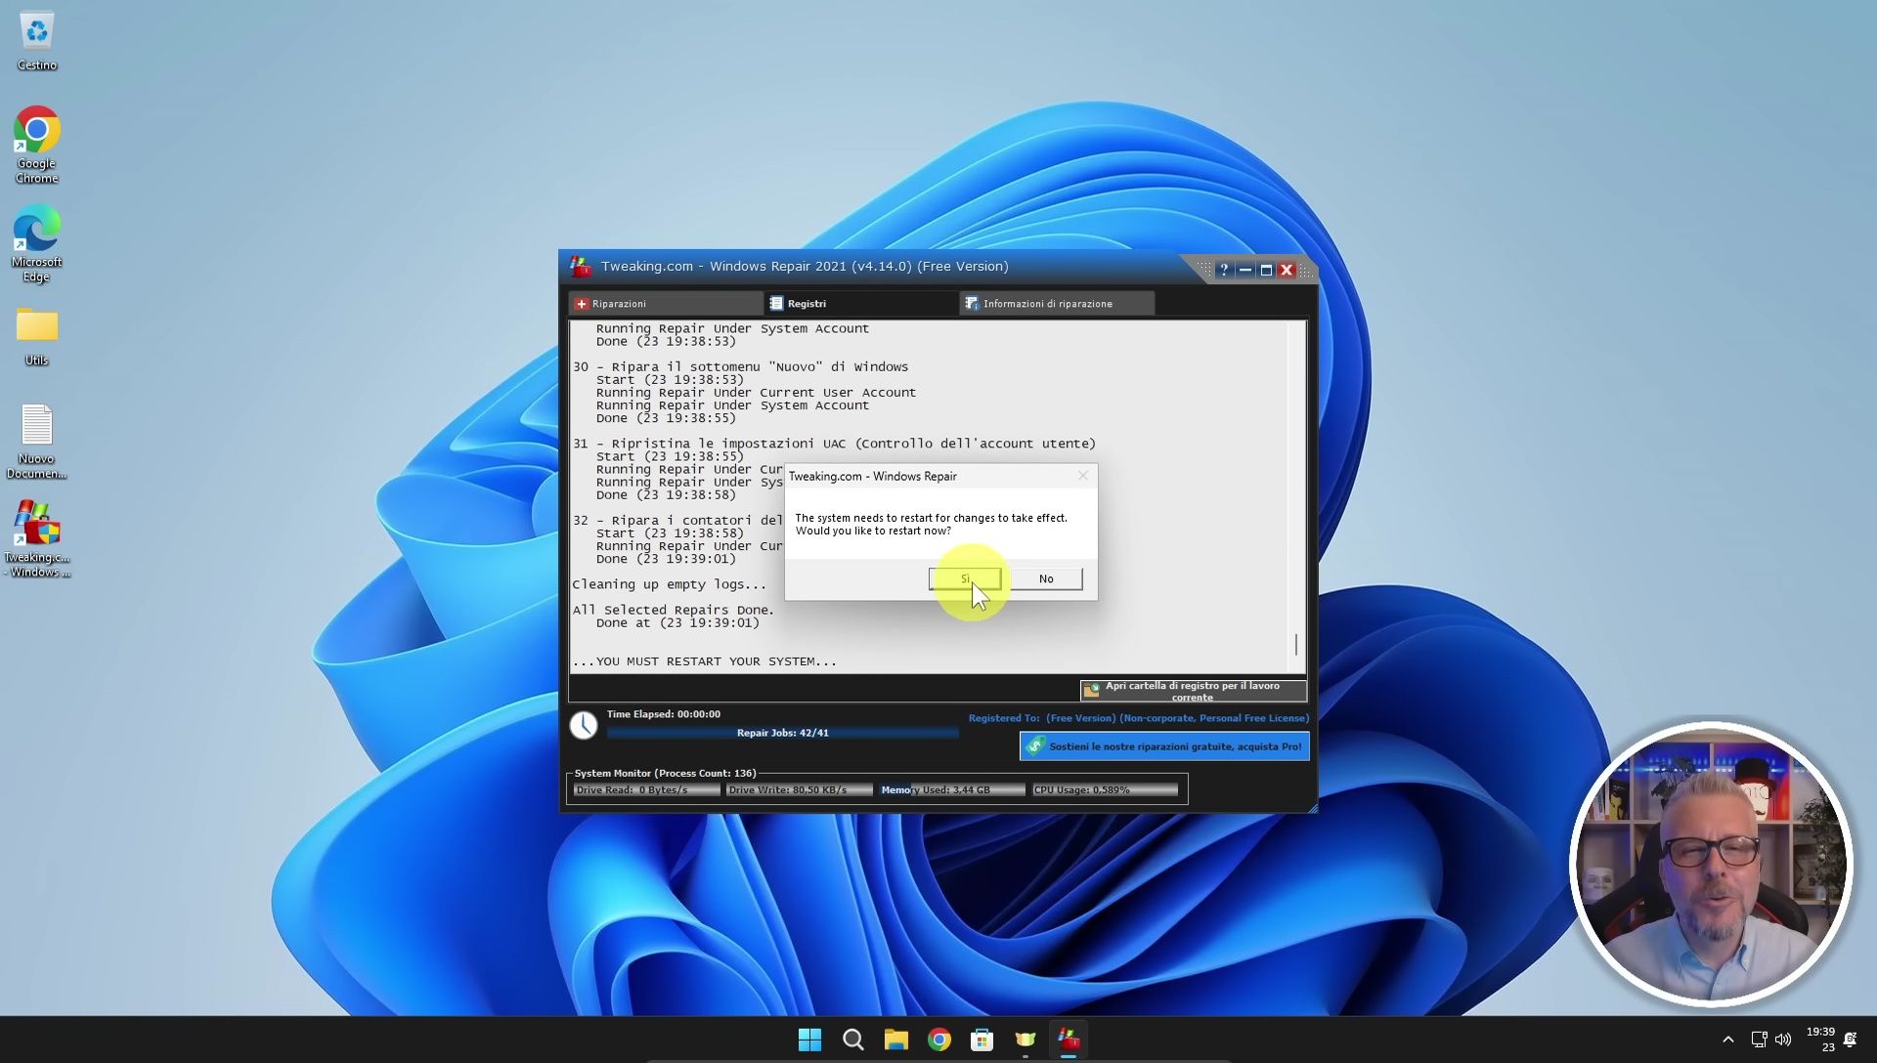Click the System Monitor Process Count label

click(665, 773)
